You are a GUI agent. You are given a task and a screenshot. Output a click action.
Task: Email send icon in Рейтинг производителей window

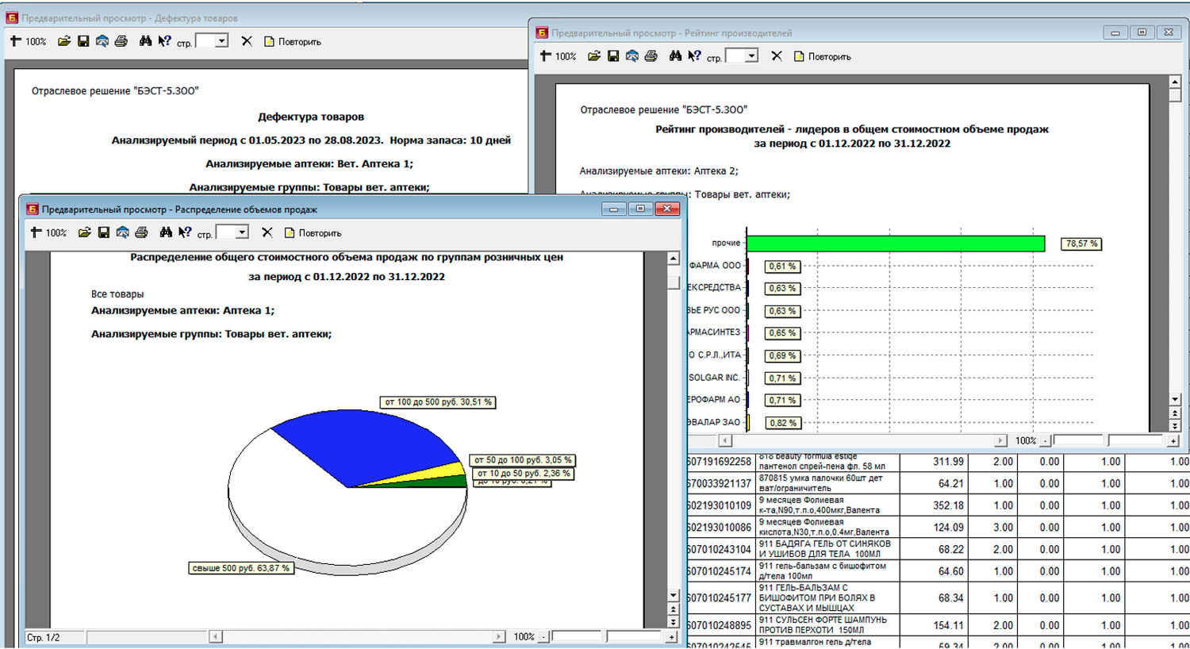point(632,56)
